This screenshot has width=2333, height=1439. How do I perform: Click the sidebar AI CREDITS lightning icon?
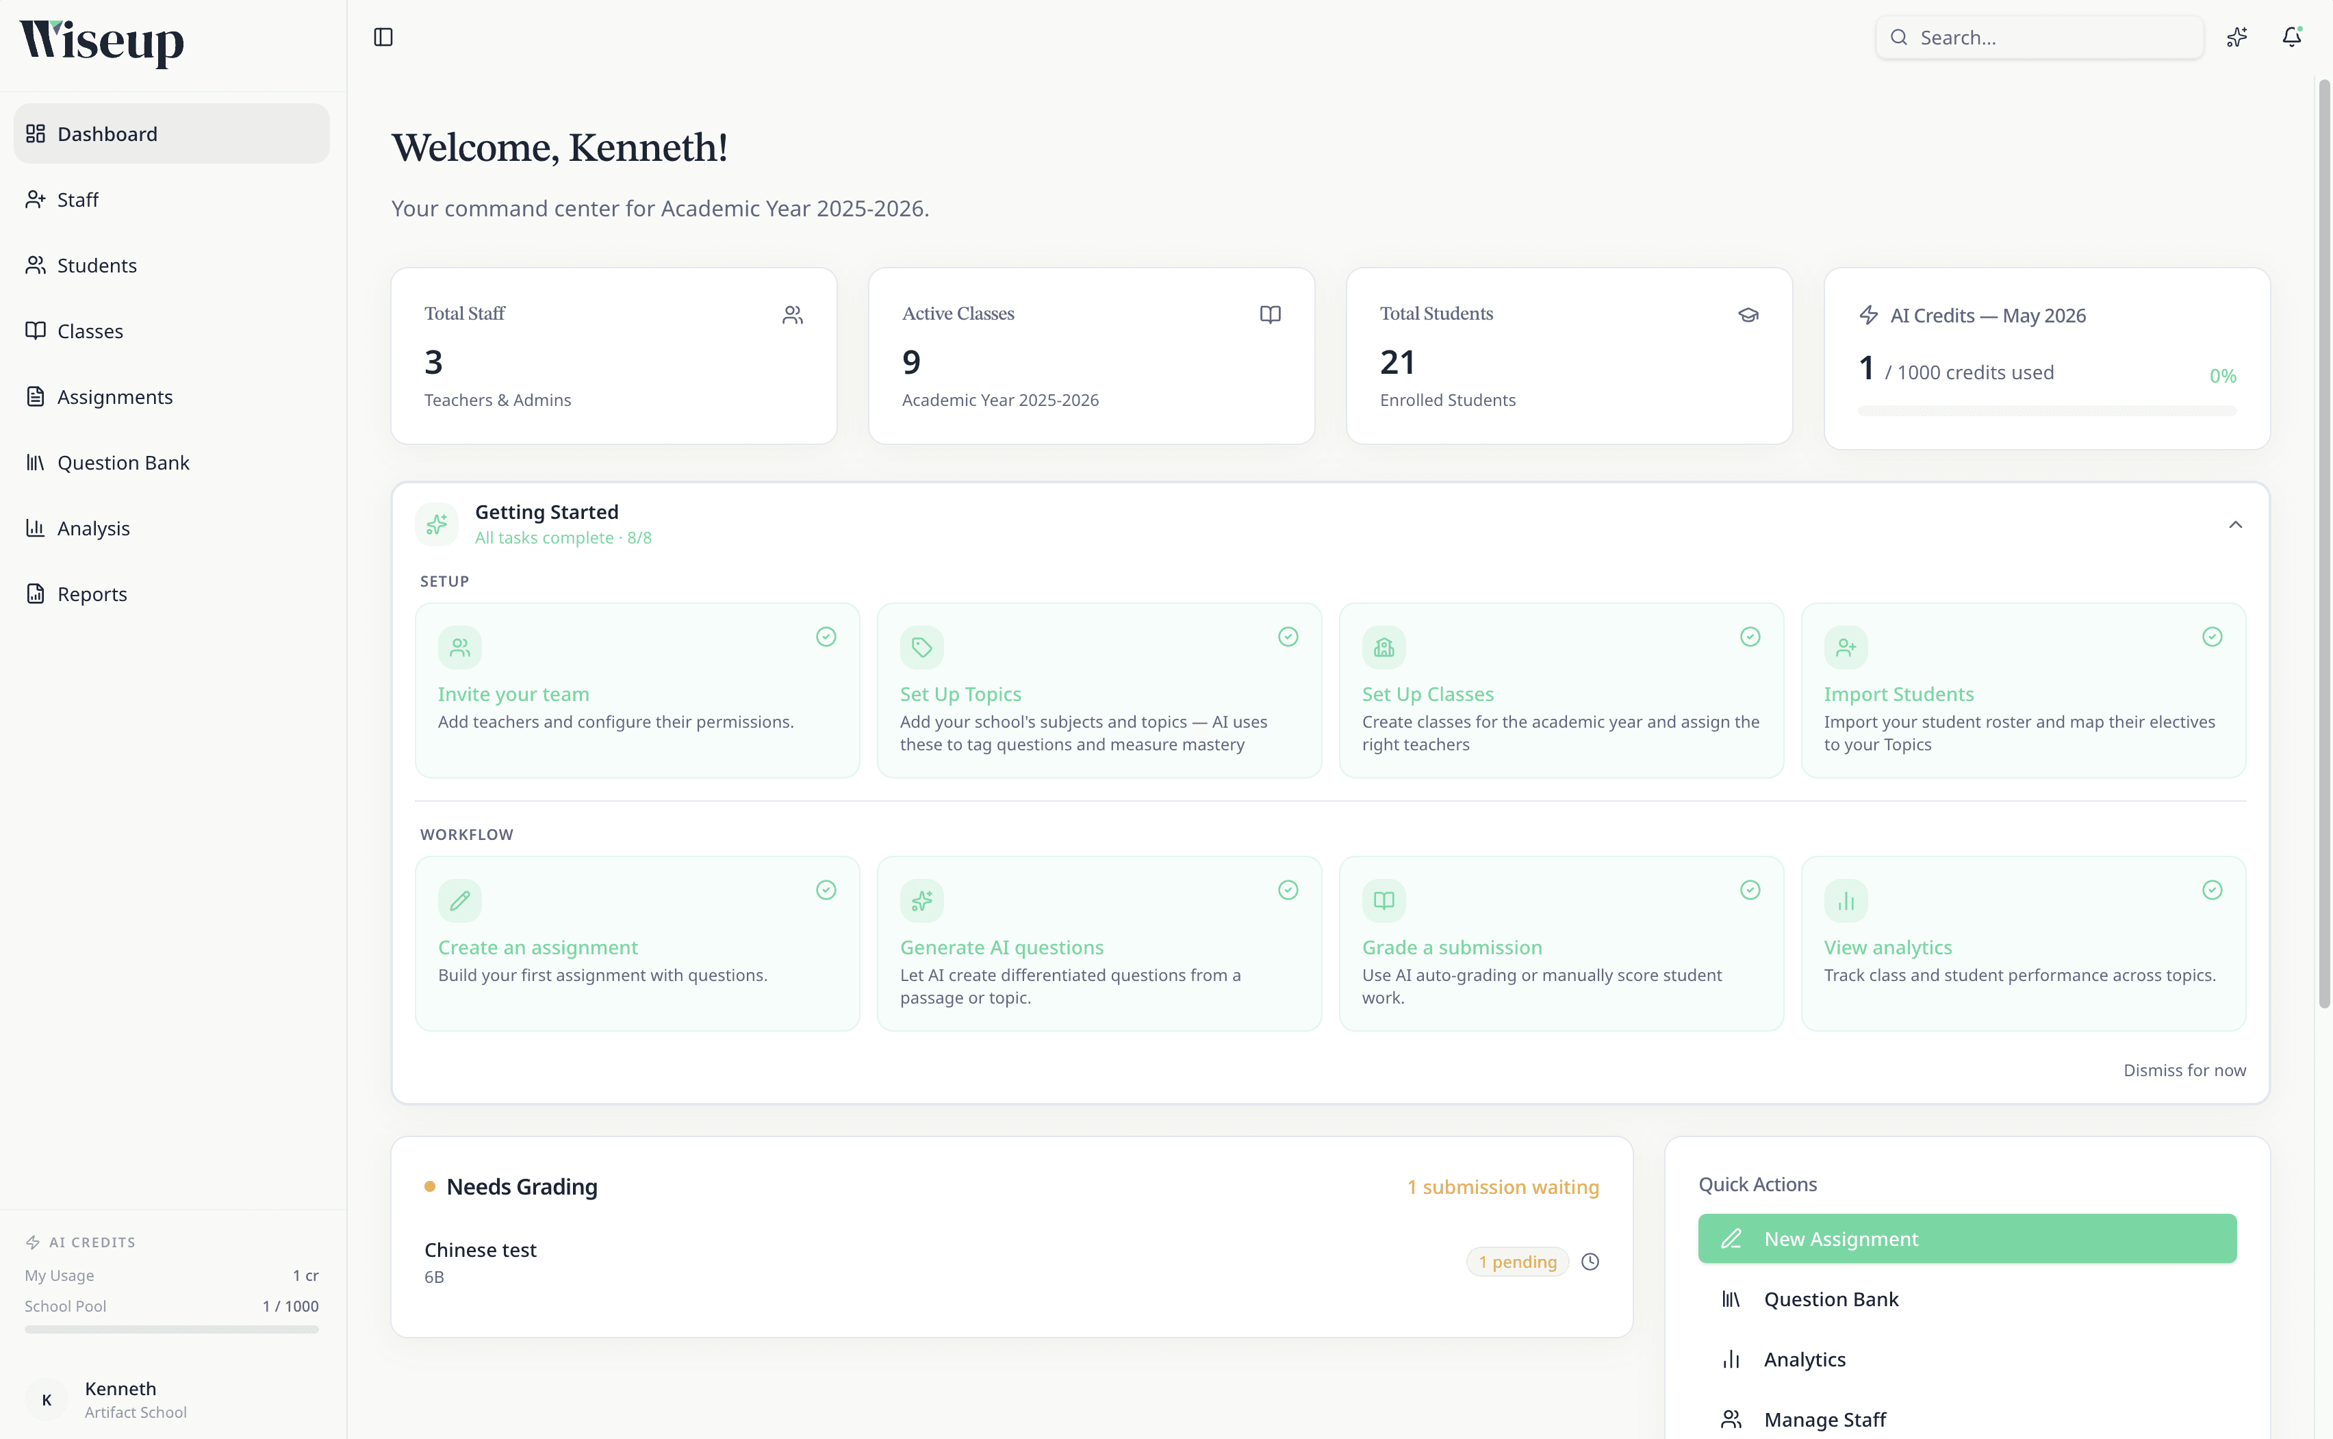point(34,1242)
